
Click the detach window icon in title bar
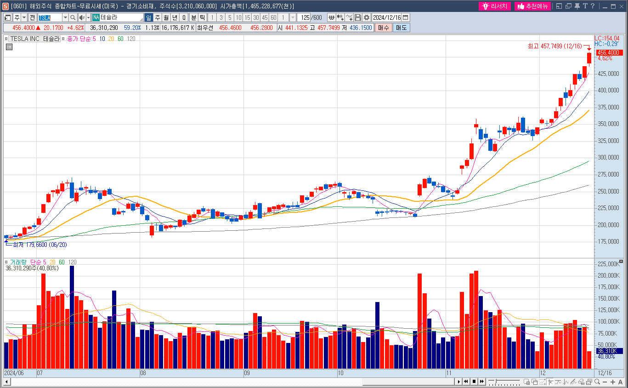559,6
